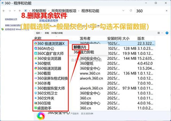Click the 360杀毒 shield icon
The height and width of the screenshot is (121, 171).
(x=36, y=83)
